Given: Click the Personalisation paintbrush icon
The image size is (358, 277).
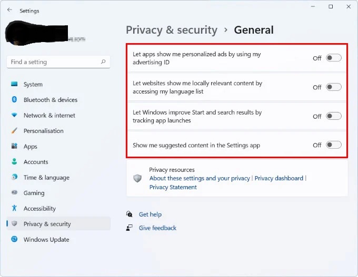Looking at the screenshot, I should tap(14, 131).
